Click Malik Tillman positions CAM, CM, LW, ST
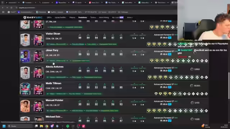230x129 pixels. [54, 88]
